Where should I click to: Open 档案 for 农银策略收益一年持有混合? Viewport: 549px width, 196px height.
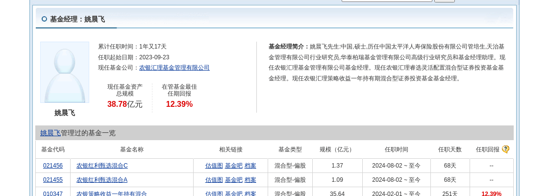pos(250,194)
